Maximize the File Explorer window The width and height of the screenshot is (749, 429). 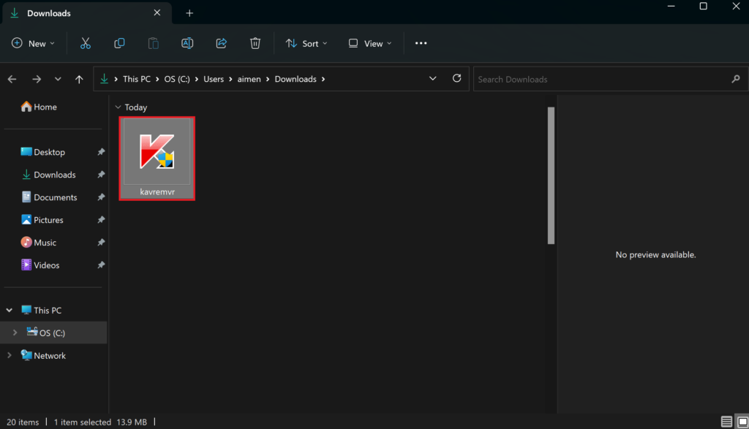point(703,6)
